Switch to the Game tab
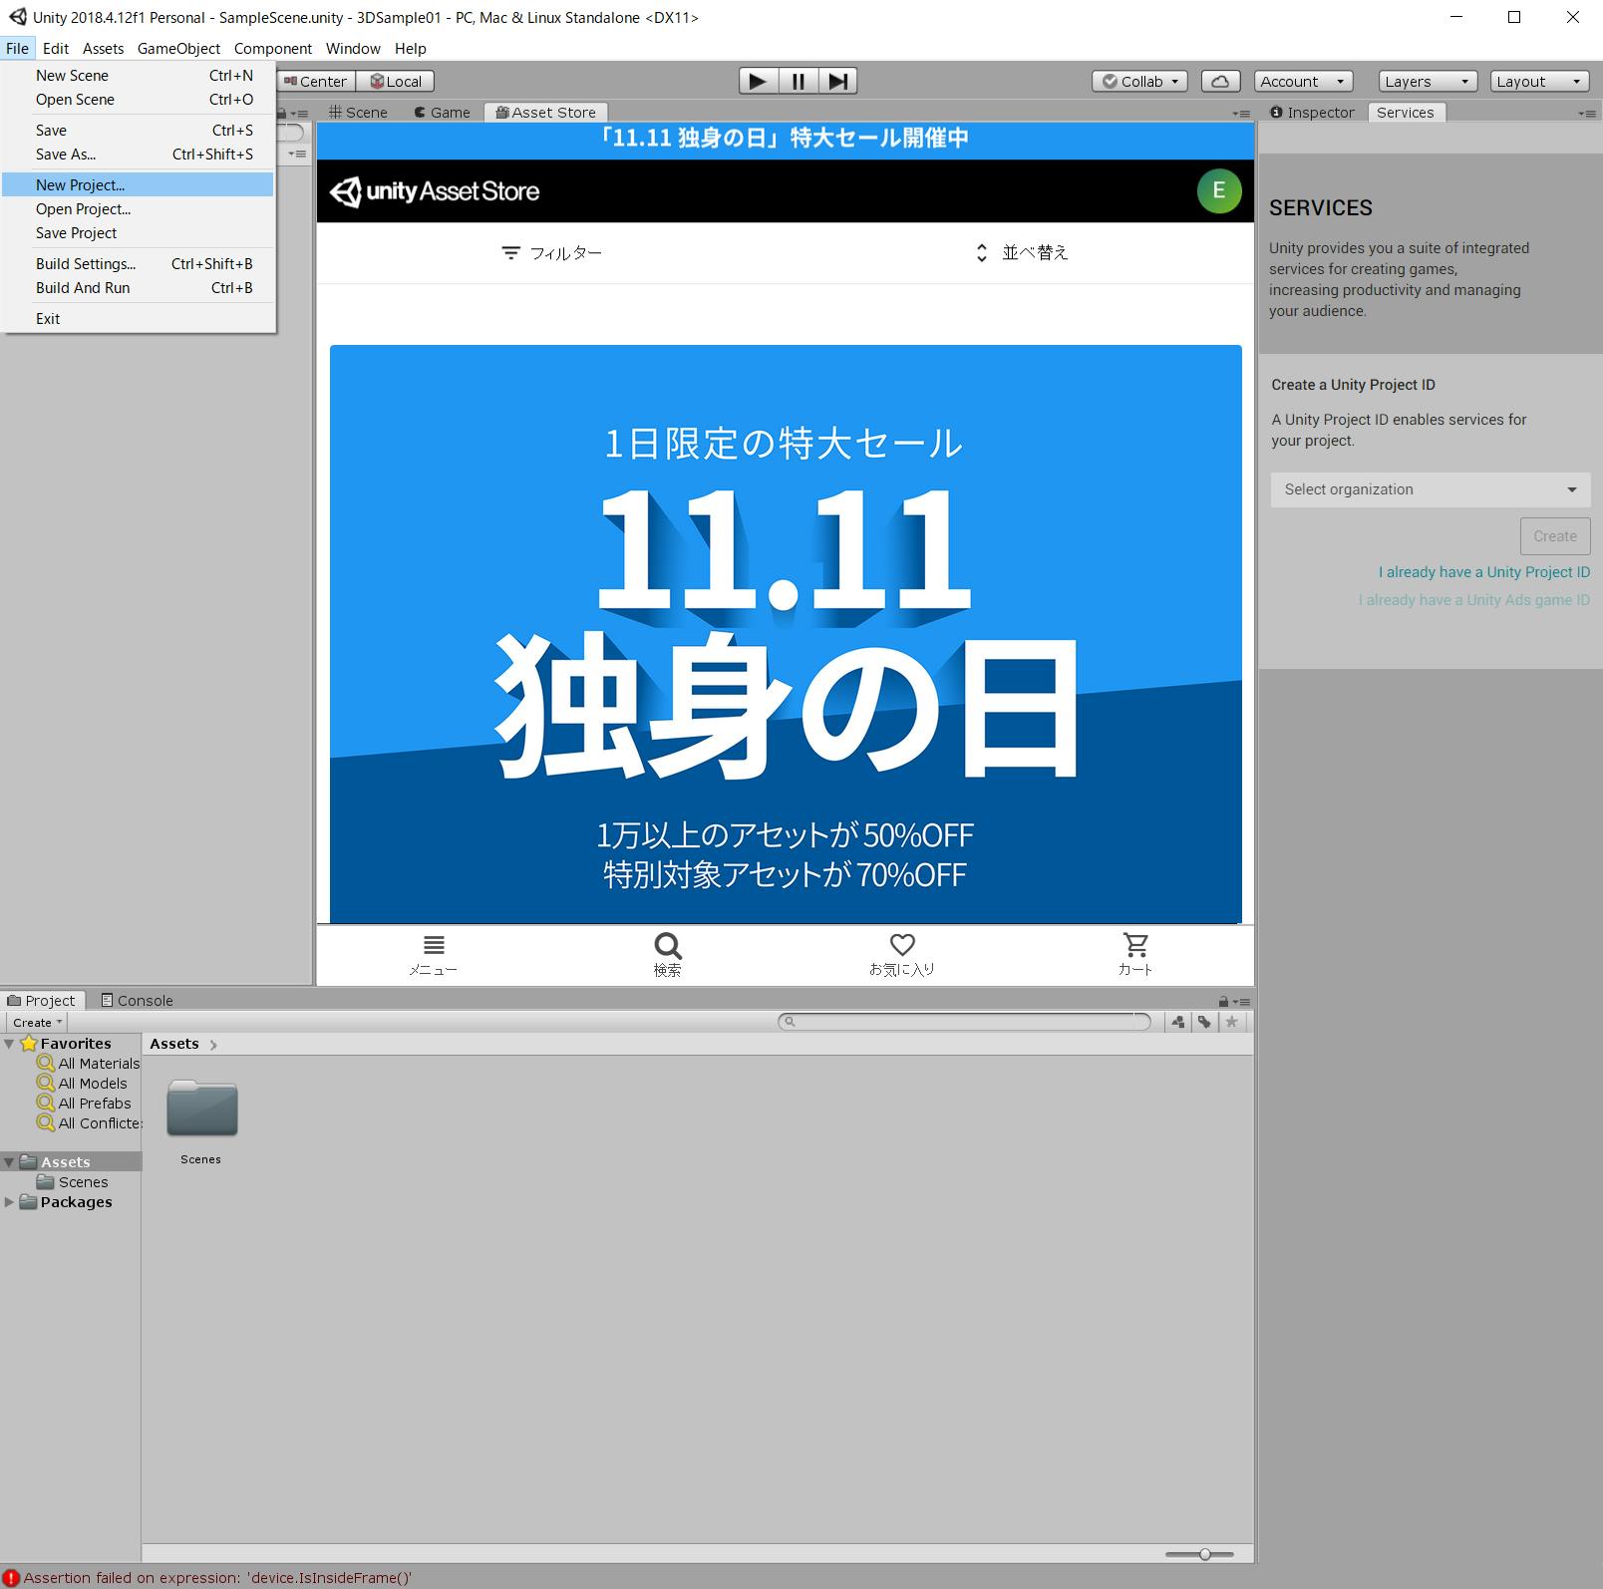This screenshot has height=1589, width=1603. tap(442, 113)
